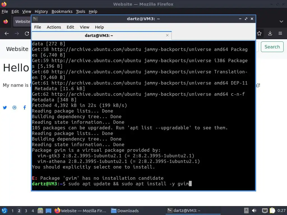Go back with Firefox back arrow
The image size is (287, 215).
(7, 34)
